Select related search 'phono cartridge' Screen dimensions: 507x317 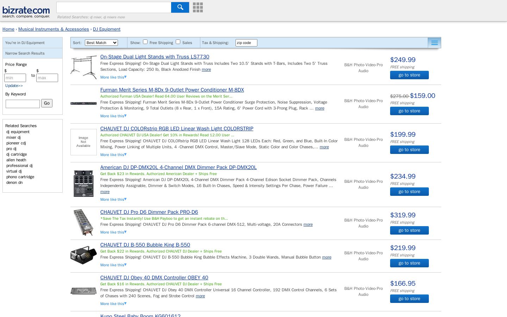point(20,177)
